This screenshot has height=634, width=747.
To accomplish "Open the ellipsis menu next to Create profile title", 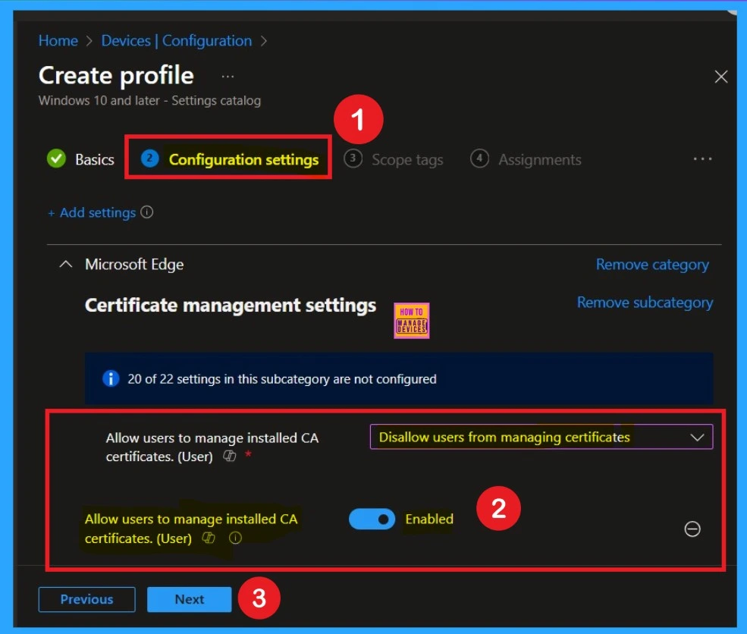I will pos(228,76).
